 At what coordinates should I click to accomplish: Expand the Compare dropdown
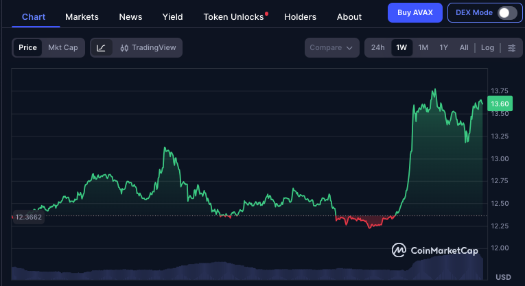(x=333, y=48)
